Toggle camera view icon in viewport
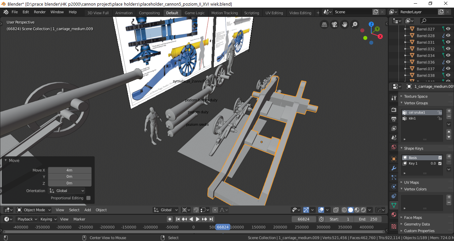Image resolution: width=454 pixels, height=241 pixels. [x=335, y=24]
